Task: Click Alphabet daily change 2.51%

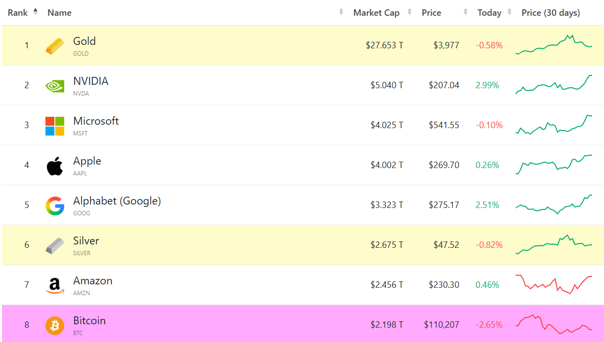Action: pos(487,205)
